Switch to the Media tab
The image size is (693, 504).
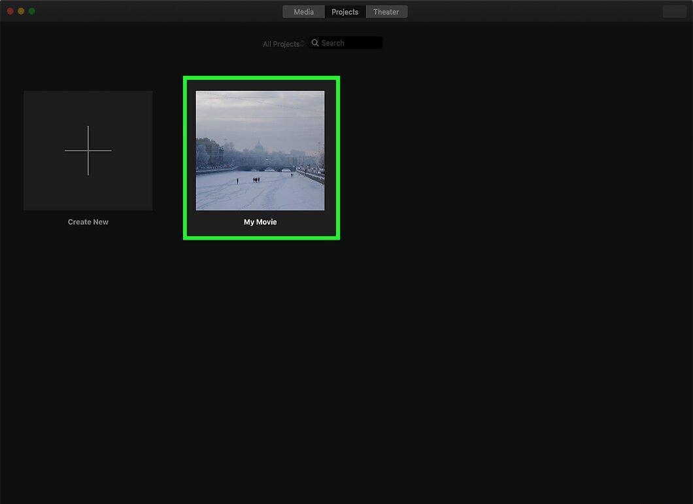pos(303,12)
